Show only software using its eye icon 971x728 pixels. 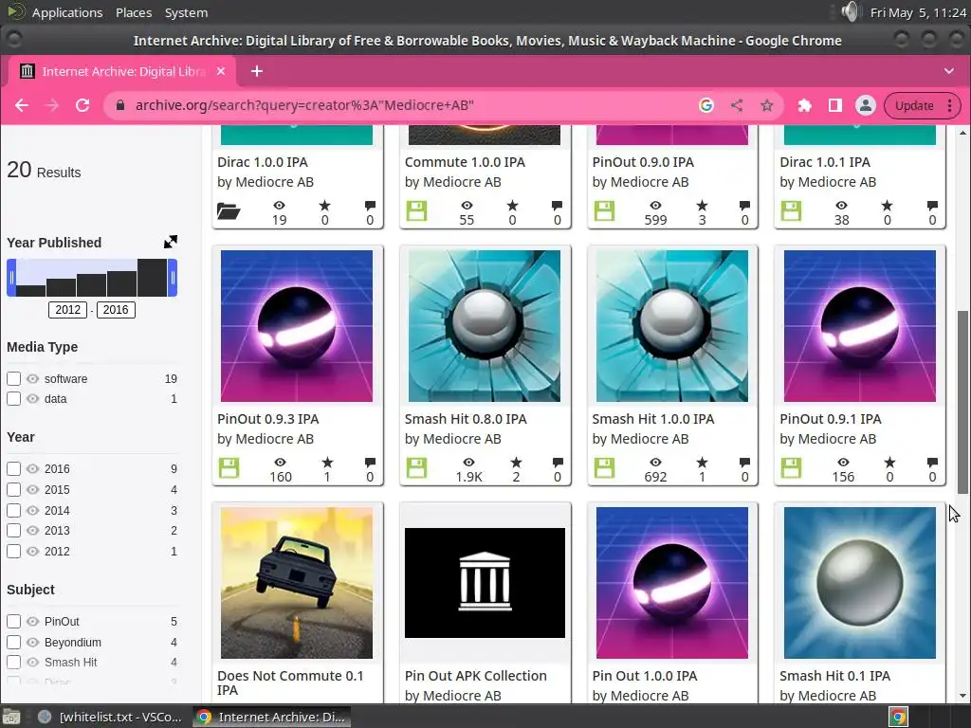pos(33,378)
